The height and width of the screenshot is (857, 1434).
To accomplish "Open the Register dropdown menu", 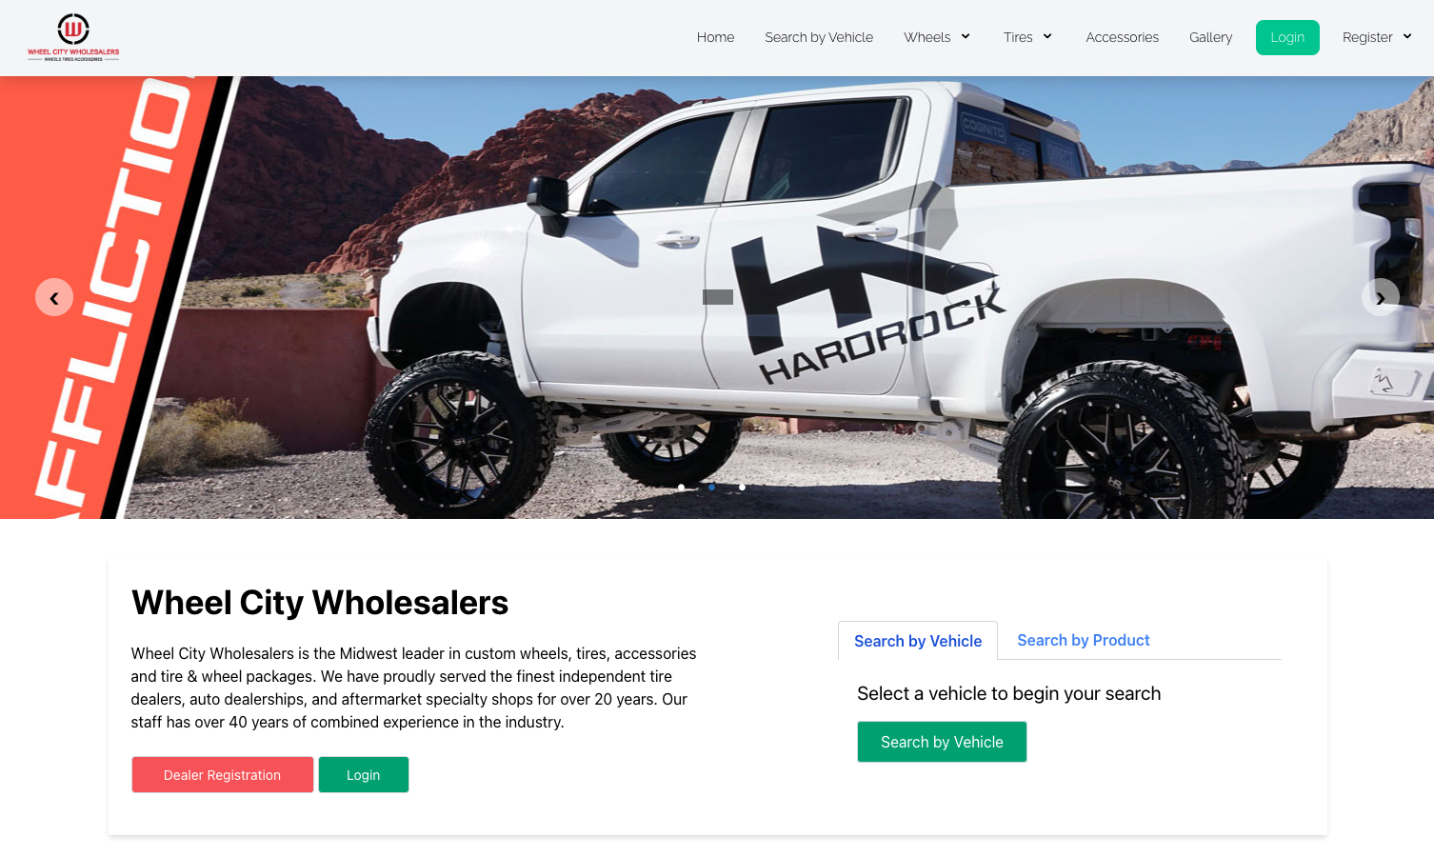I will [1377, 37].
